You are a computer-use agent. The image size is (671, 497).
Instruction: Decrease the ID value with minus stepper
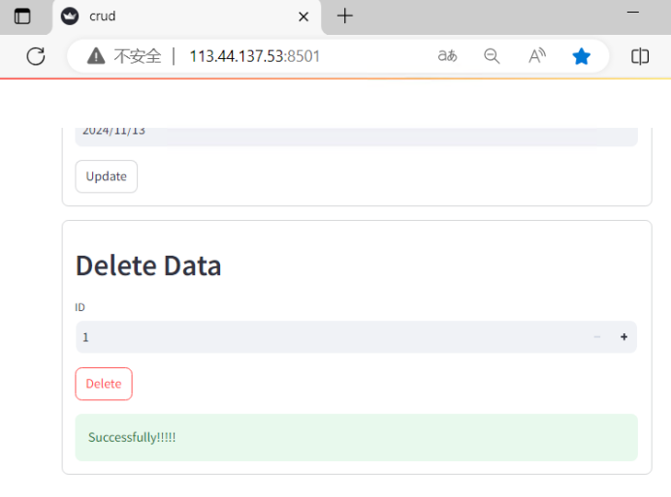[x=596, y=337]
